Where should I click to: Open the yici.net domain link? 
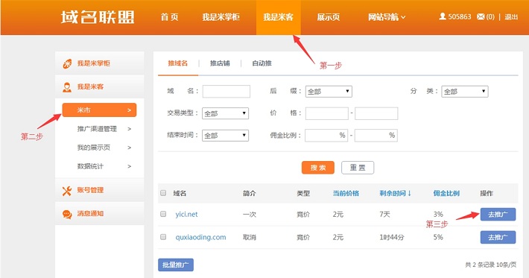pos(186,214)
